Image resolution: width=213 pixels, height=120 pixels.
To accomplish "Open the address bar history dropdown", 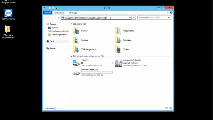I will (130, 18).
